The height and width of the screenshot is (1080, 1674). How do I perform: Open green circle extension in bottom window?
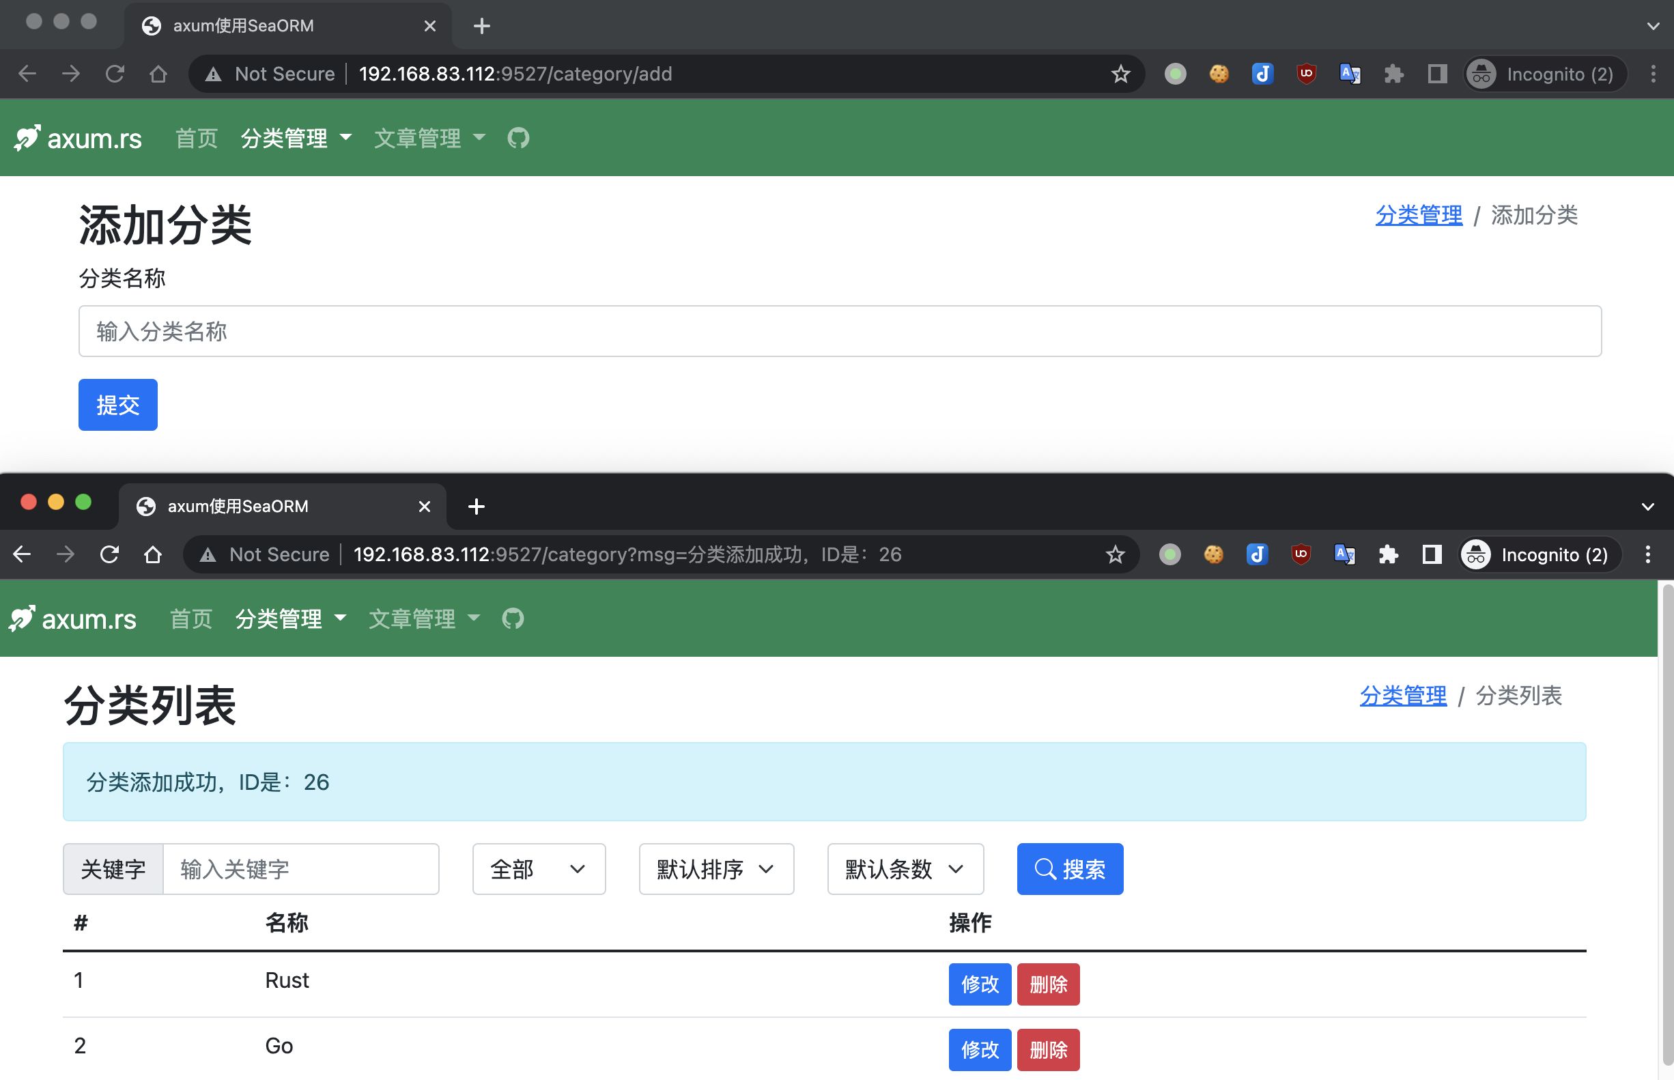[x=1169, y=554]
